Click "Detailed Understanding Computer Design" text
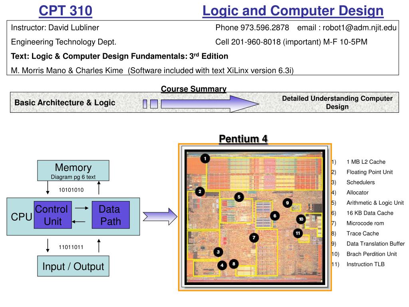409x307 pixels. click(x=337, y=103)
